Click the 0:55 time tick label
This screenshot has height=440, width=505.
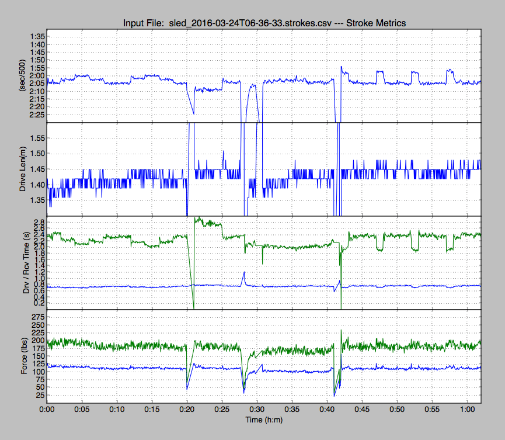(x=432, y=410)
